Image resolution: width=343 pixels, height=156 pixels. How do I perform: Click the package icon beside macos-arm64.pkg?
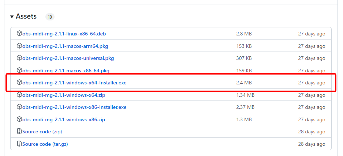(x=19, y=46)
